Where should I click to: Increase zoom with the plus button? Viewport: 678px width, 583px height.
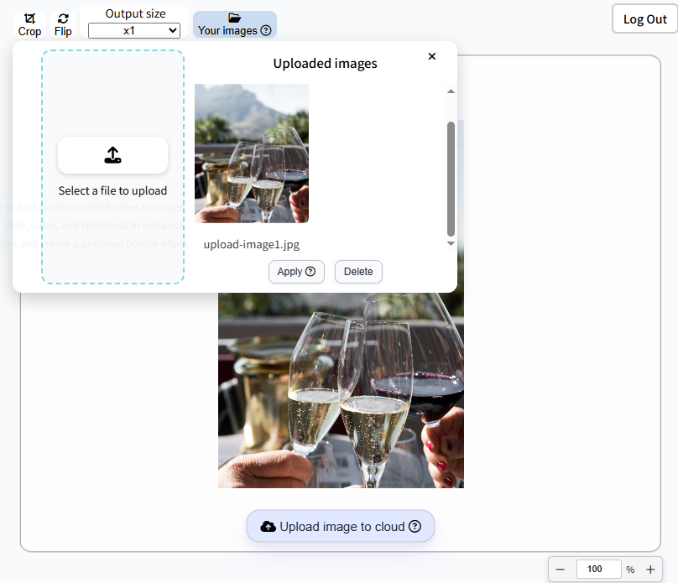[650, 570]
